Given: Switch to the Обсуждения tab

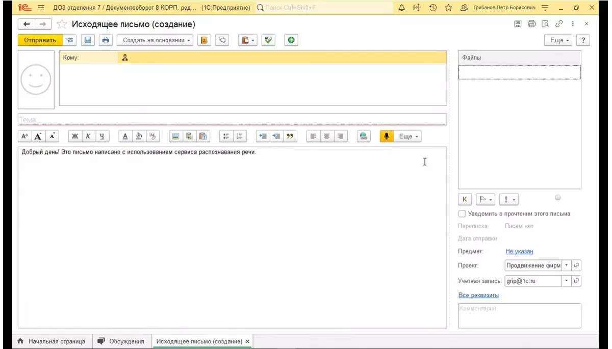Looking at the screenshot, I should tap(121, 341).
